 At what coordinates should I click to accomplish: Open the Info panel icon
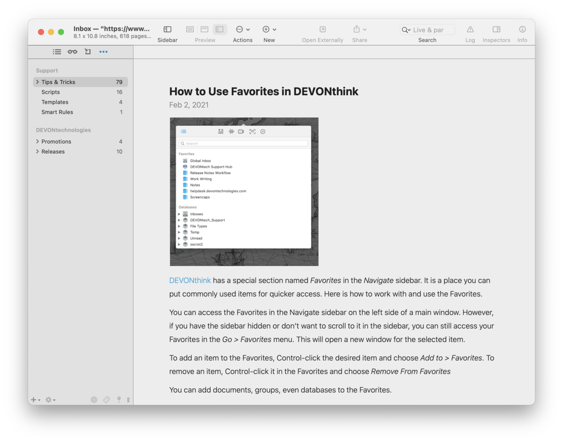click(522, 30)
